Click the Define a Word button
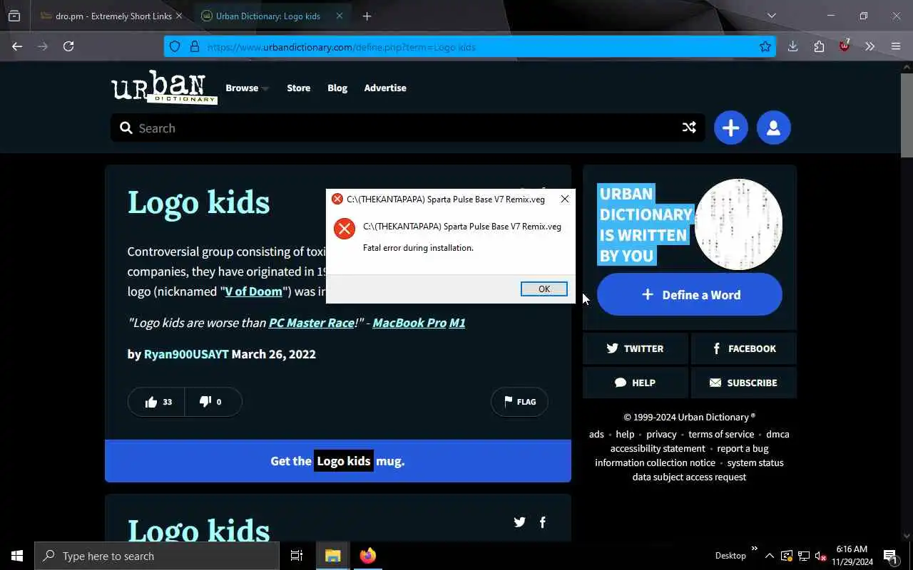 pos(689,294)
